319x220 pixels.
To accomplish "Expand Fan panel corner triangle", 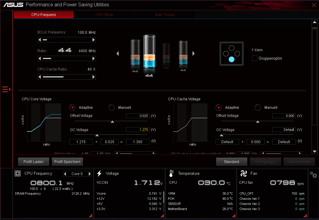I will click(x=305, y=215).
